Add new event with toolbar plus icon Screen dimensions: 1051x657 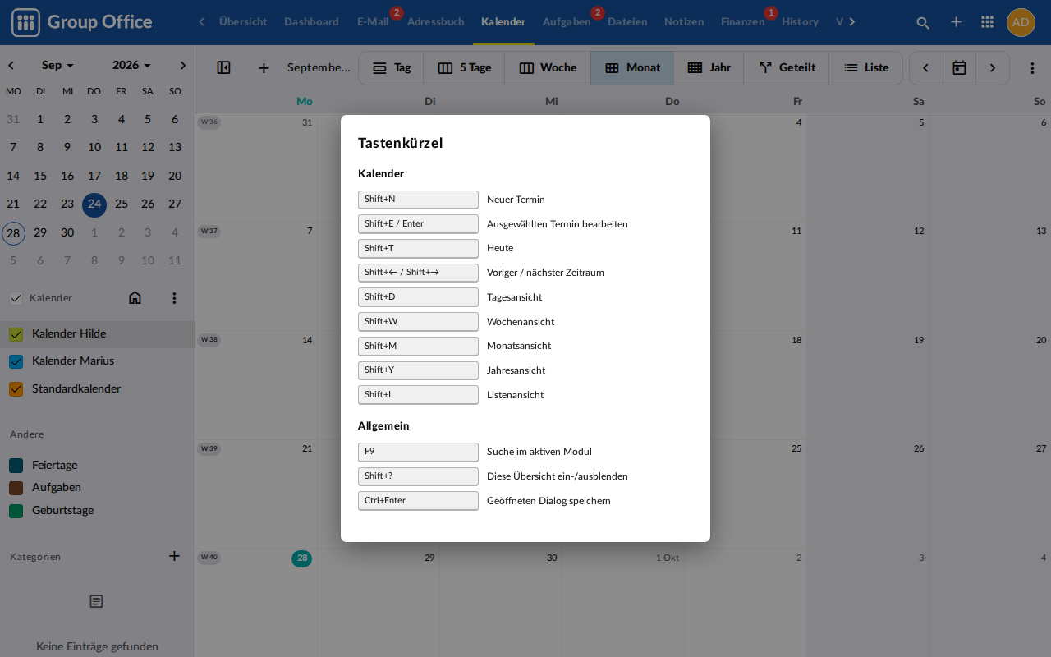(x=264, y=67)
